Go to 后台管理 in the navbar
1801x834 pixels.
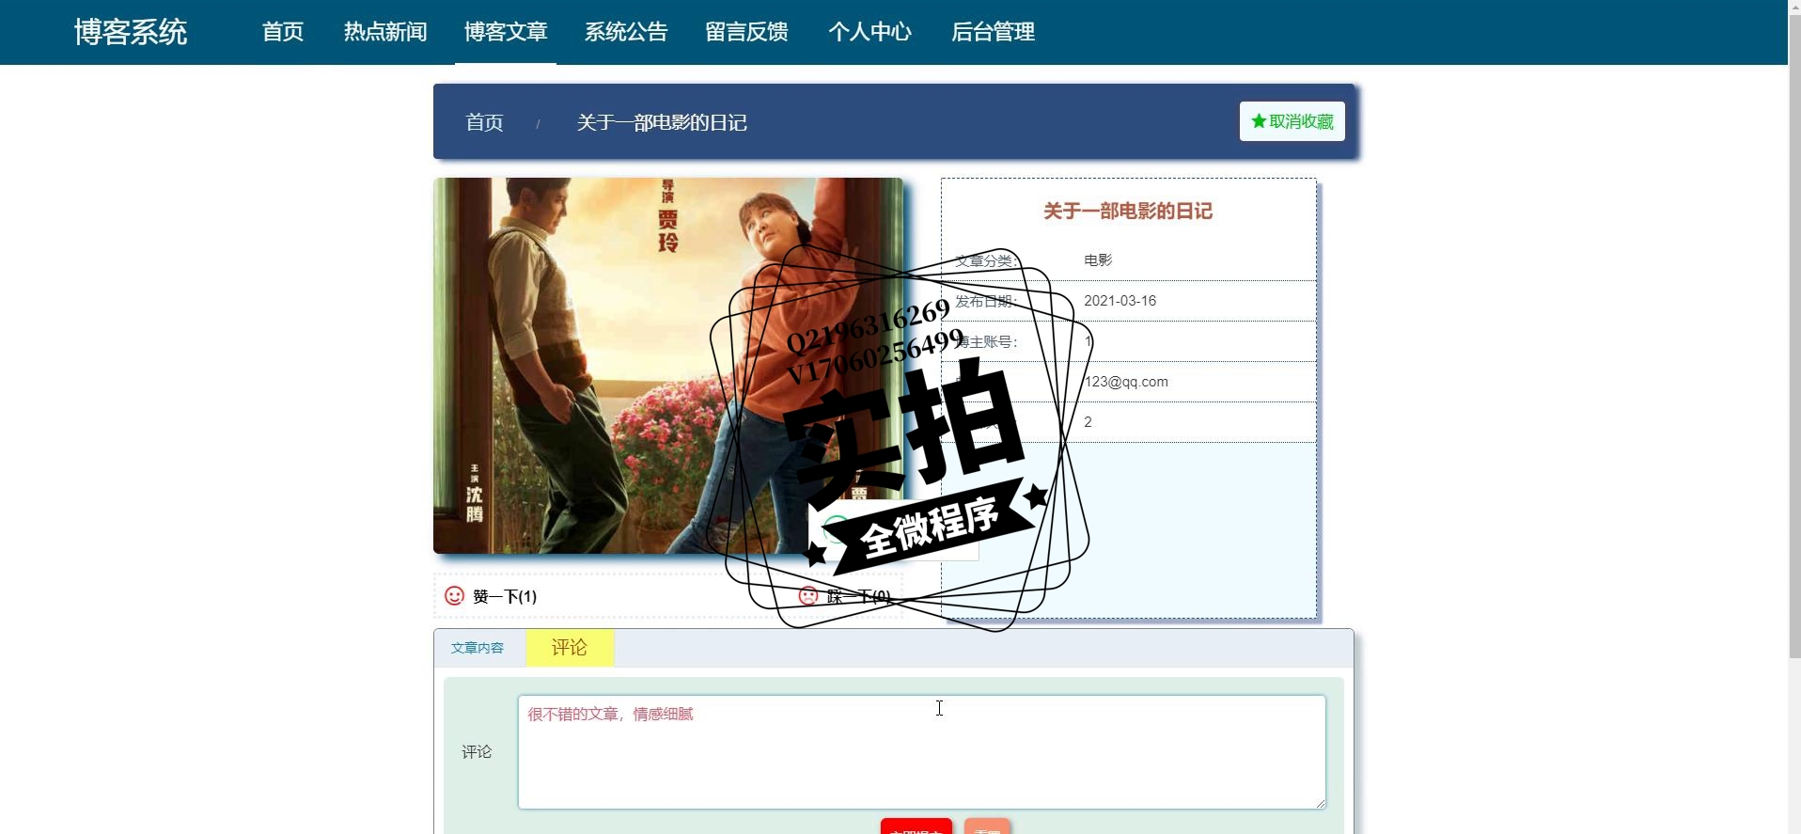[x=993, y=32]
